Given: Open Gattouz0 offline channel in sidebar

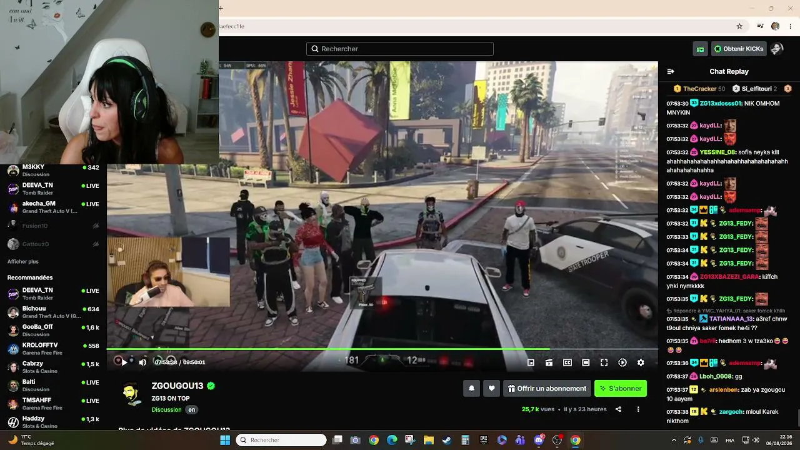Looking at the screenshot, I should [x=53, y=244].
